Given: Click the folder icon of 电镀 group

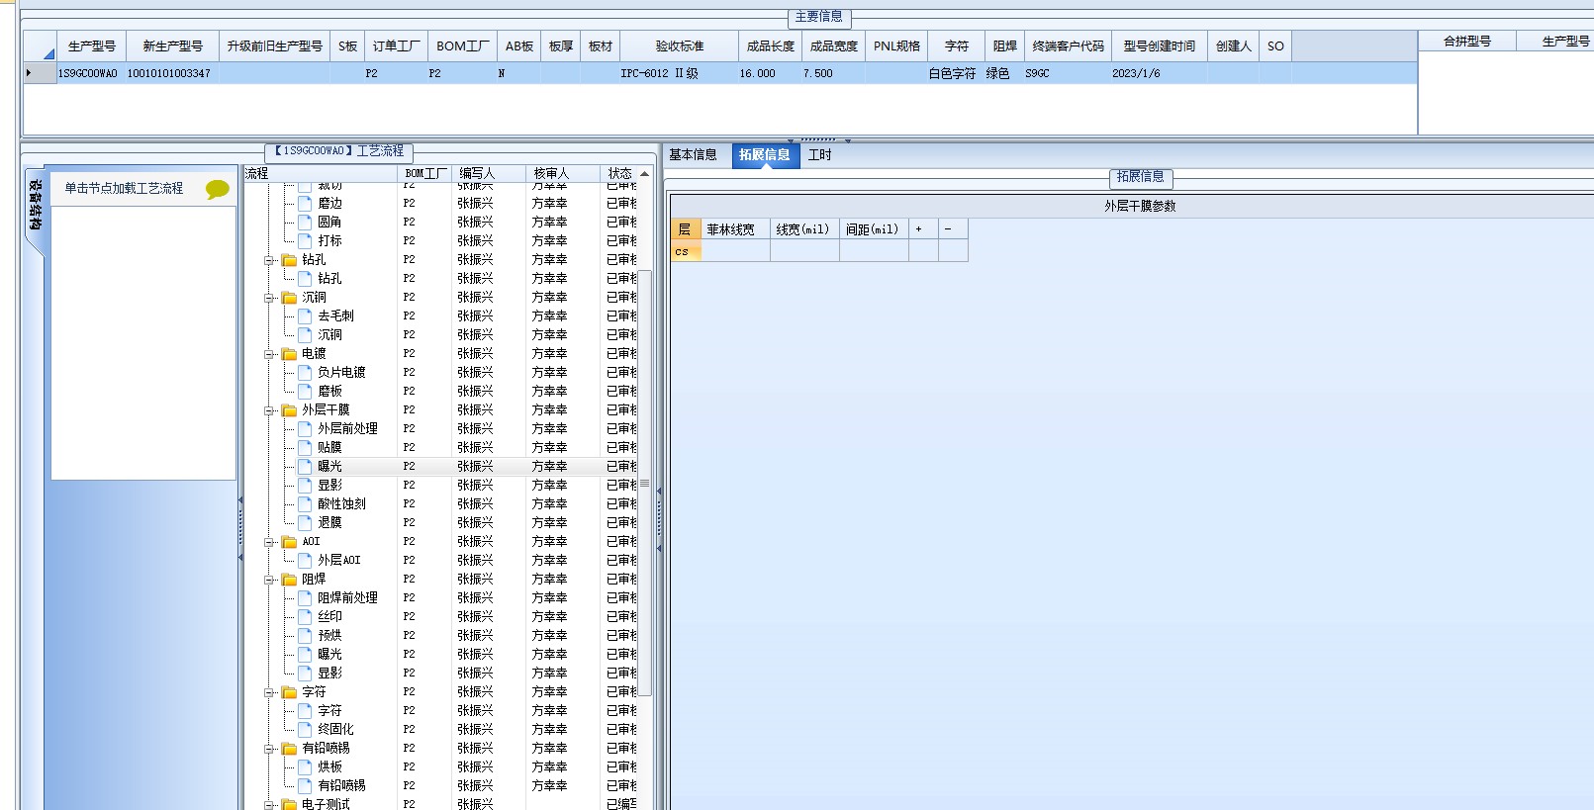Looking at the screenshot, I should coord(290,354).
